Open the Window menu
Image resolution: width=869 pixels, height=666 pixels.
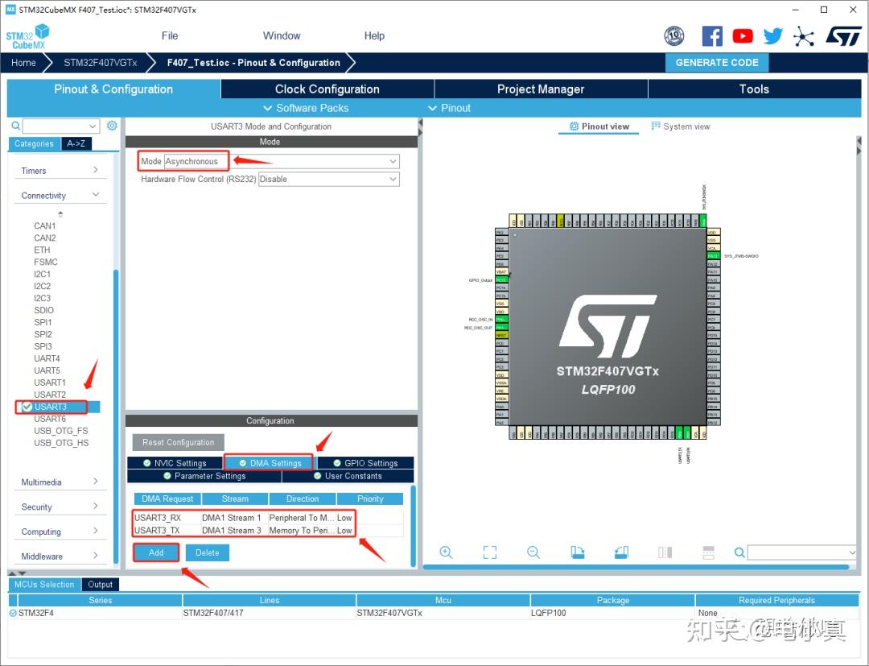pos(281,35)
